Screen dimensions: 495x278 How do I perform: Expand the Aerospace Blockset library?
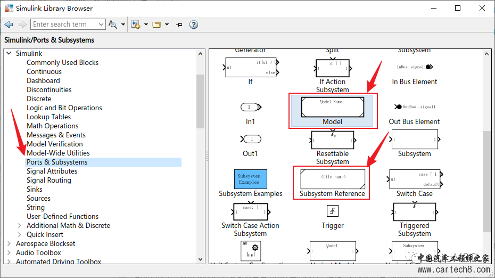9,243
